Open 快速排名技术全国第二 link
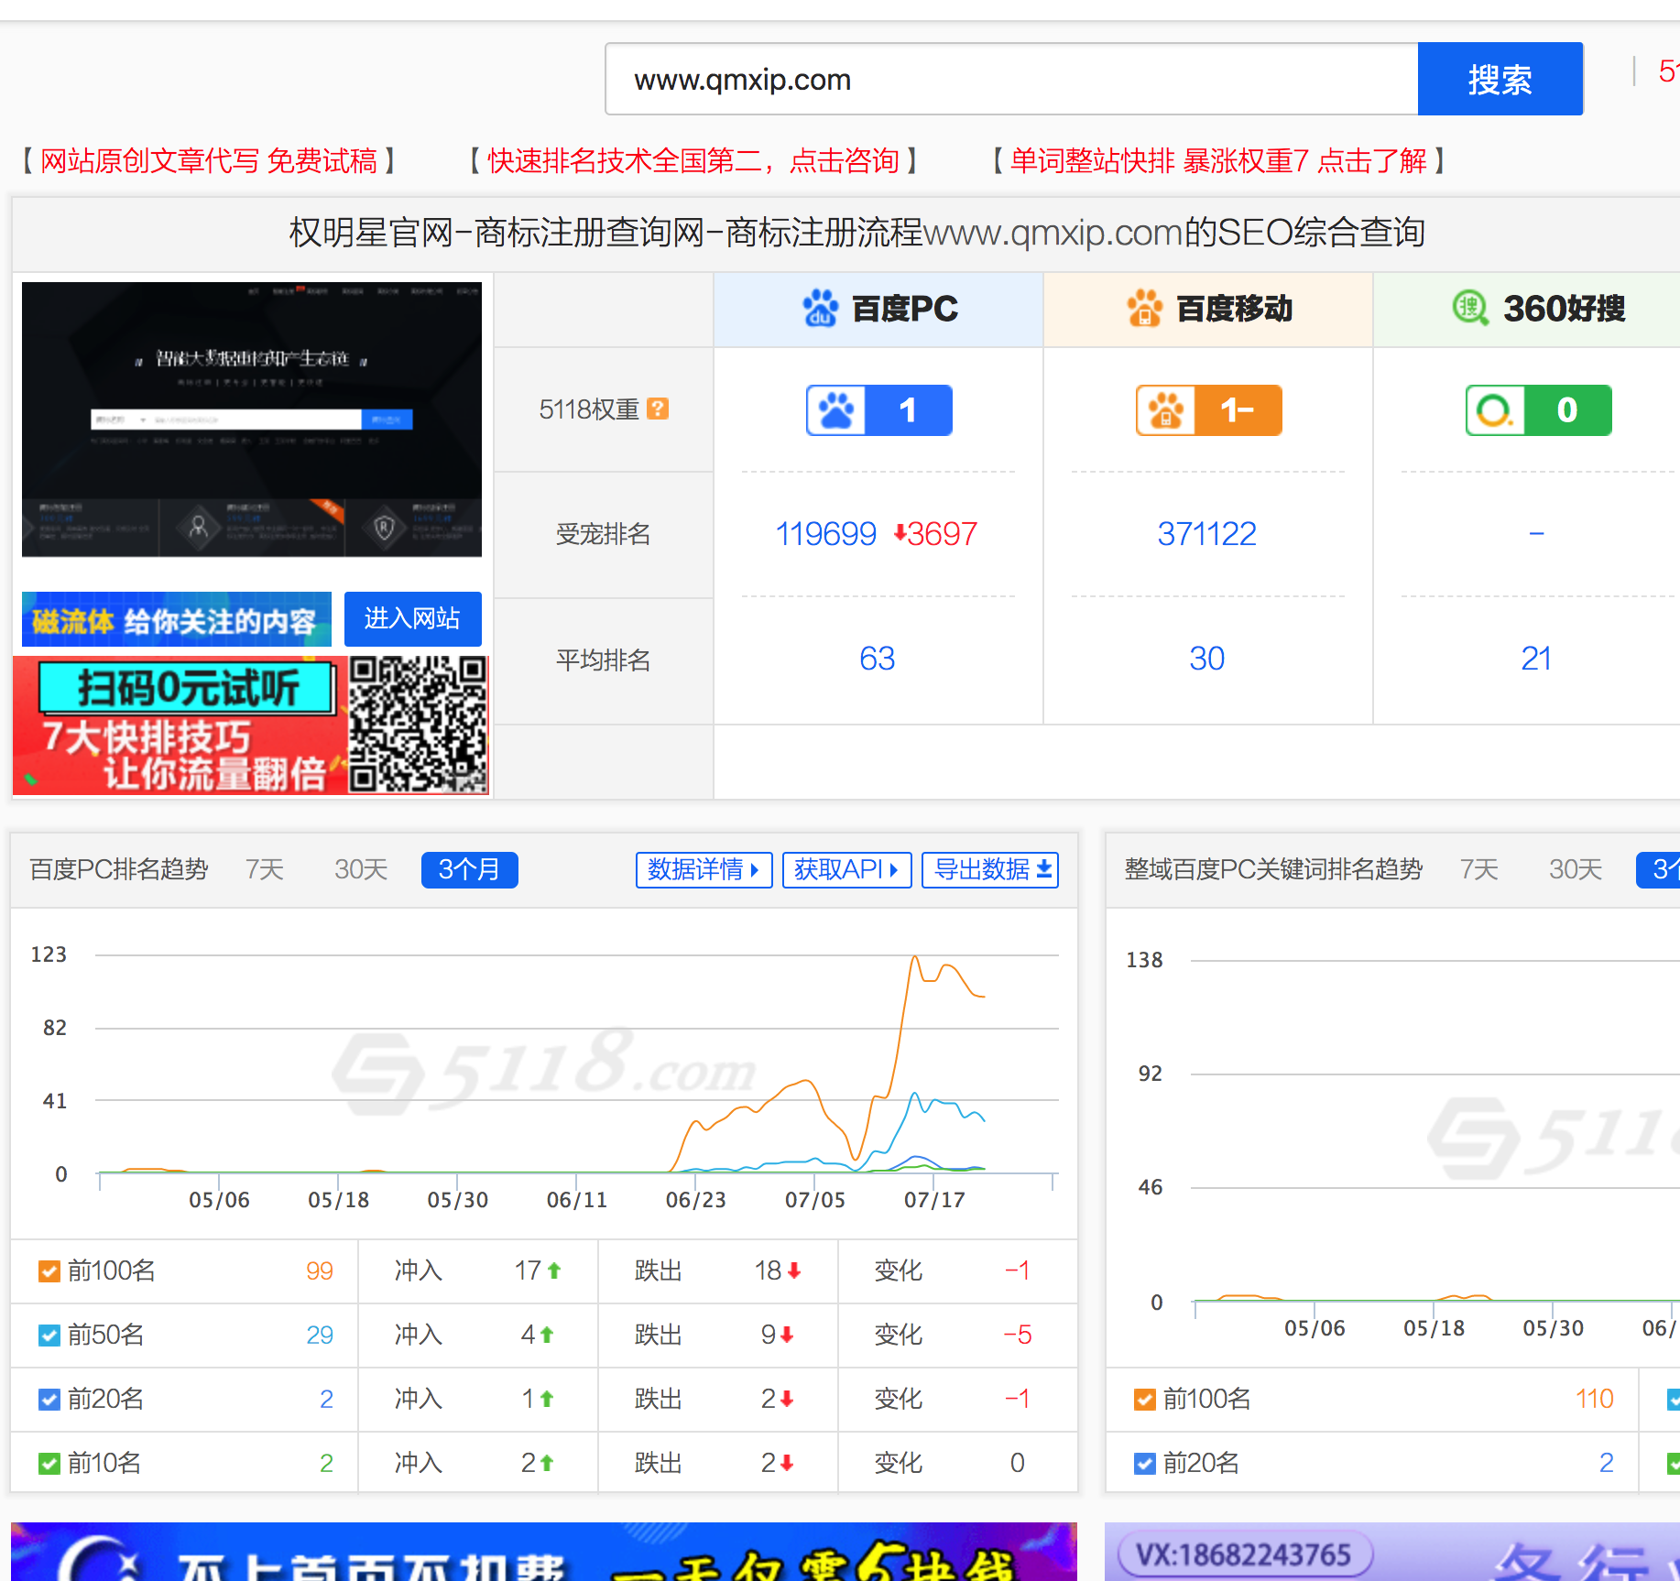Viewport: 1680px width, 1581px height. coord(693,161)
